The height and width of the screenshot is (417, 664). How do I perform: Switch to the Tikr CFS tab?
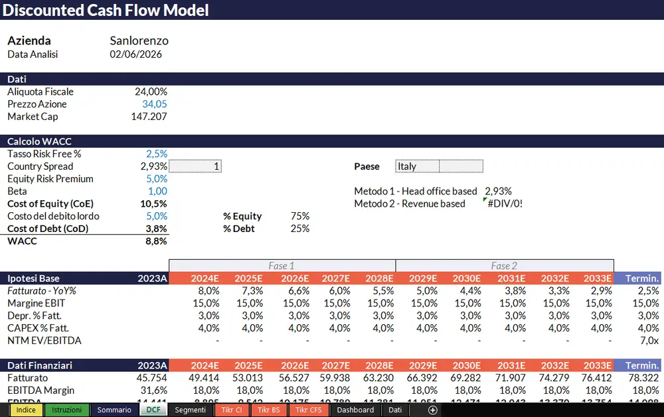pyautogui.click(x=308, y=410)
